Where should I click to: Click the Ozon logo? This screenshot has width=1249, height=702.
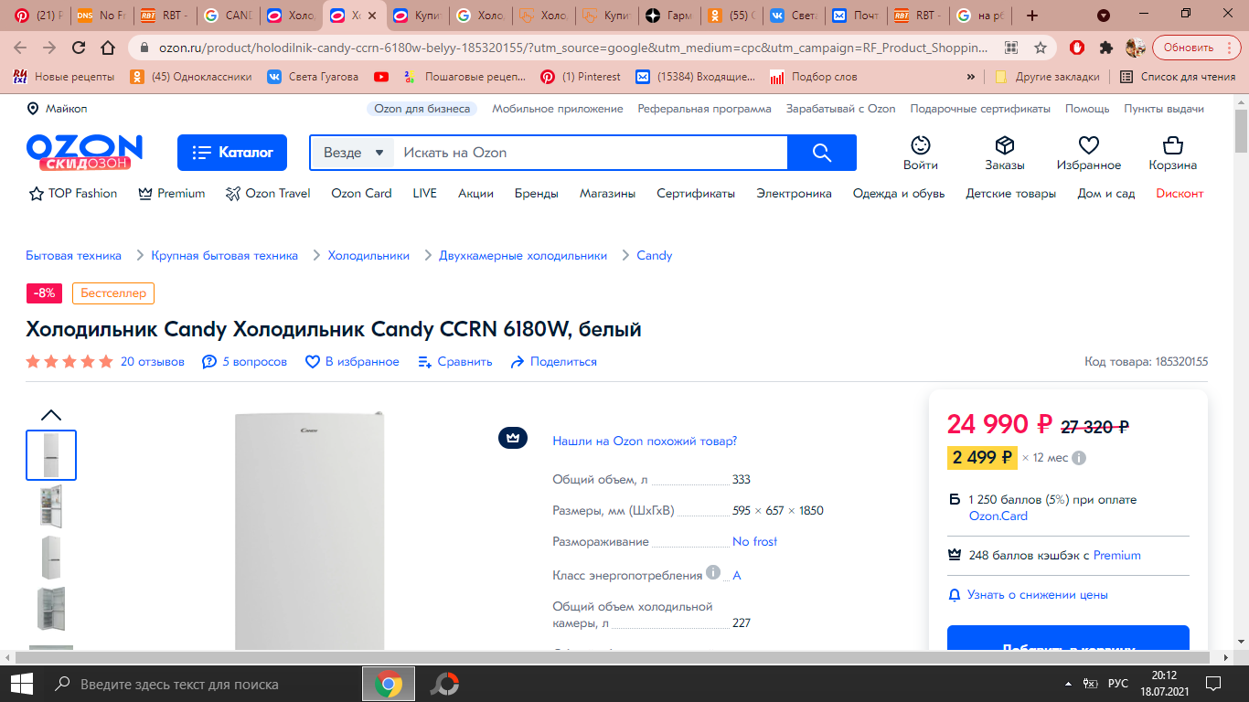coord(84,153)
